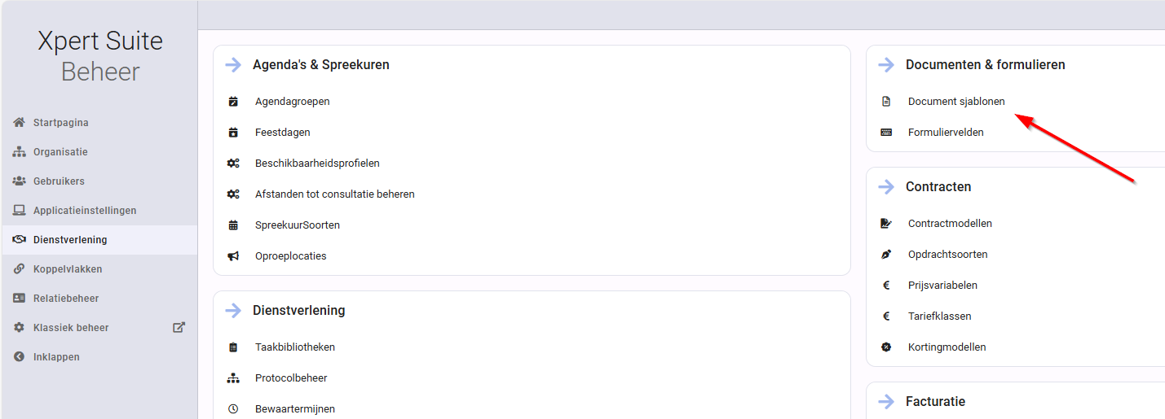Viewport: 1165px width, 419px height.
Task: Open Formuliervelden
Action: (x=946, y=133)
